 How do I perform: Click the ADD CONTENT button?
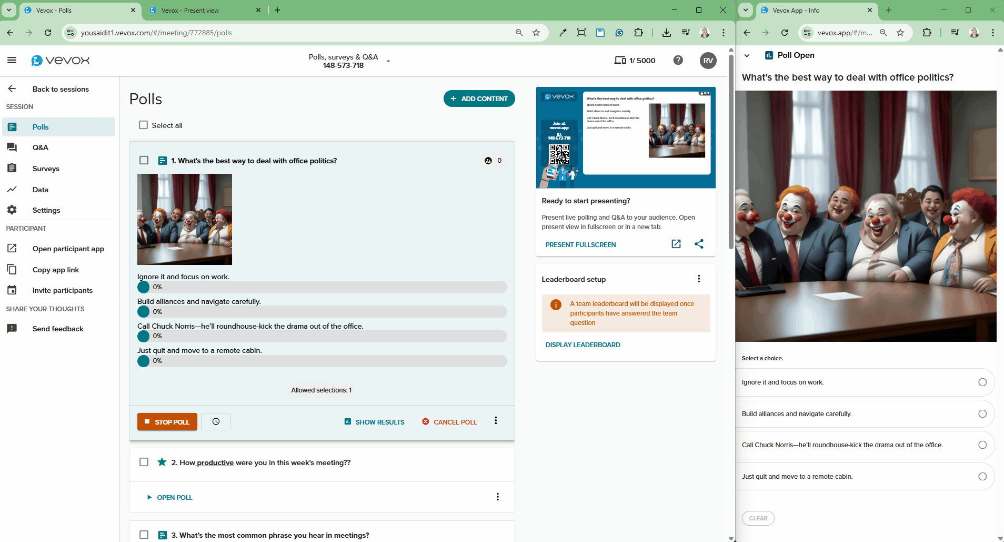(x=479, y=98)
